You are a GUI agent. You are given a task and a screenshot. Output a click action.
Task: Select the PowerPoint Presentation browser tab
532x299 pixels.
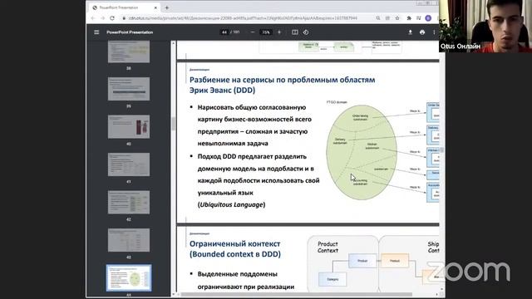[124, 7]
